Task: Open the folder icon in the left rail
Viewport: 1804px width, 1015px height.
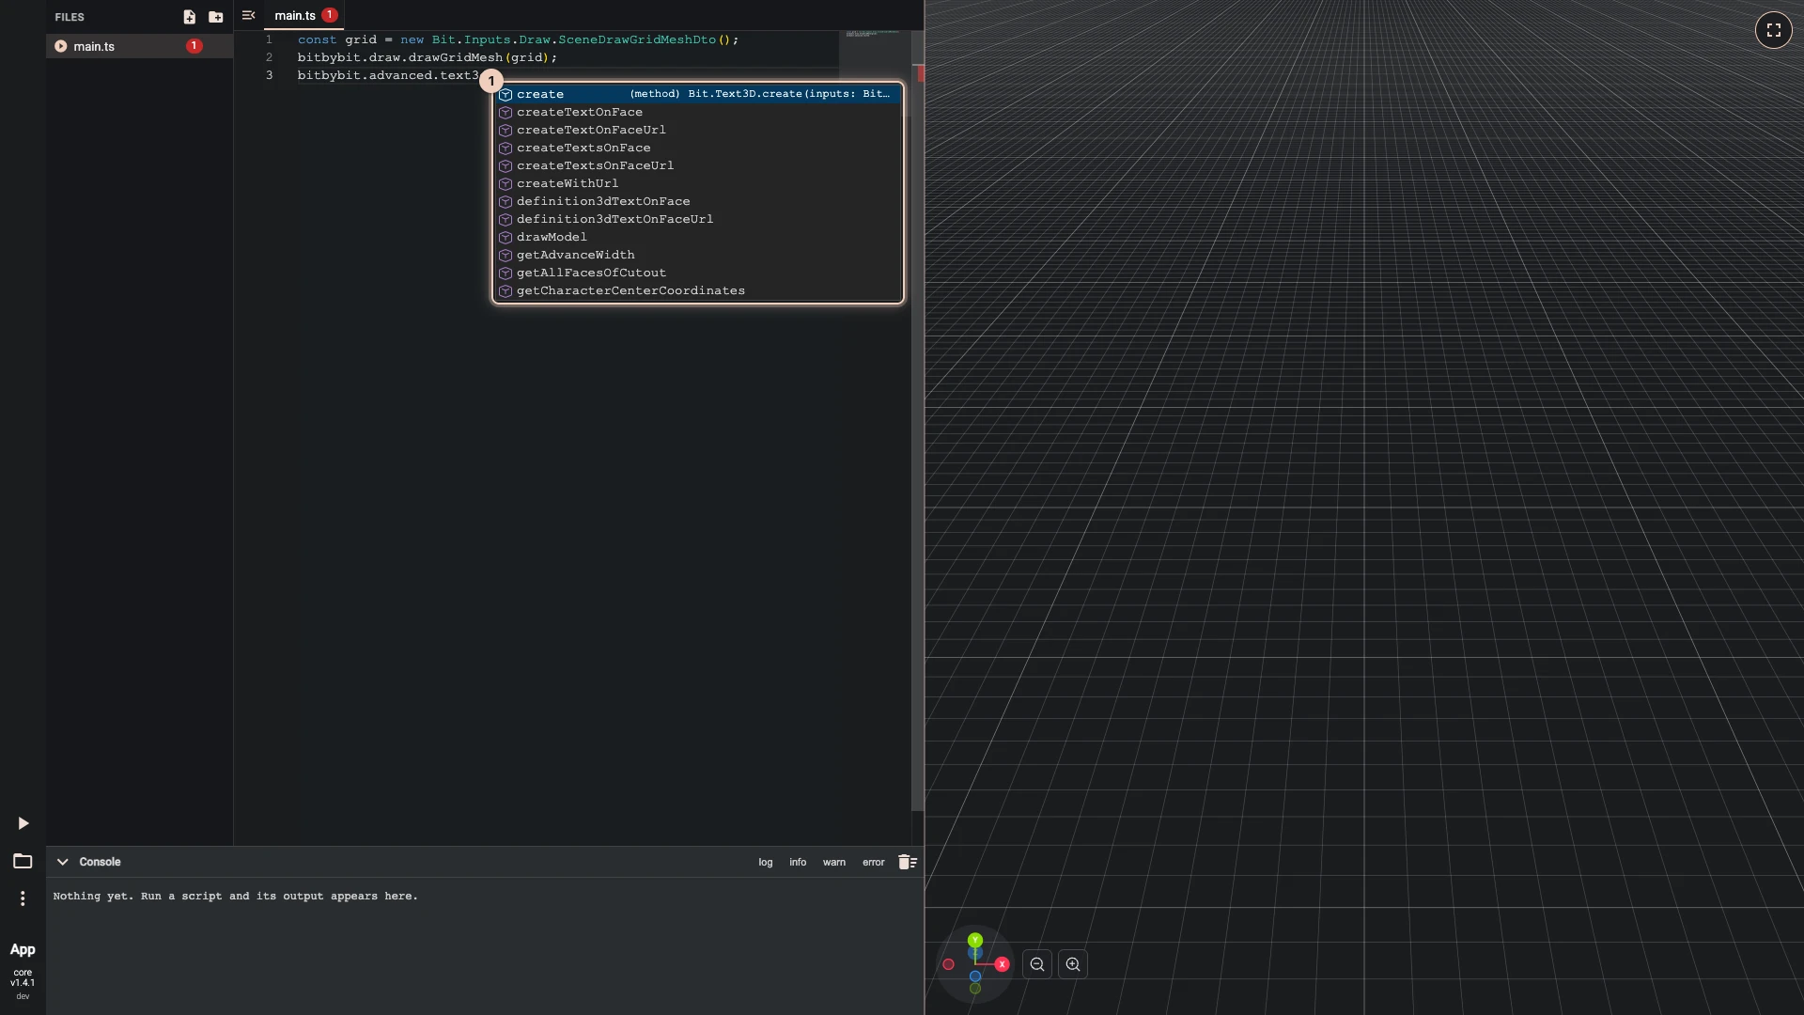Action: (x=23, y=861)
